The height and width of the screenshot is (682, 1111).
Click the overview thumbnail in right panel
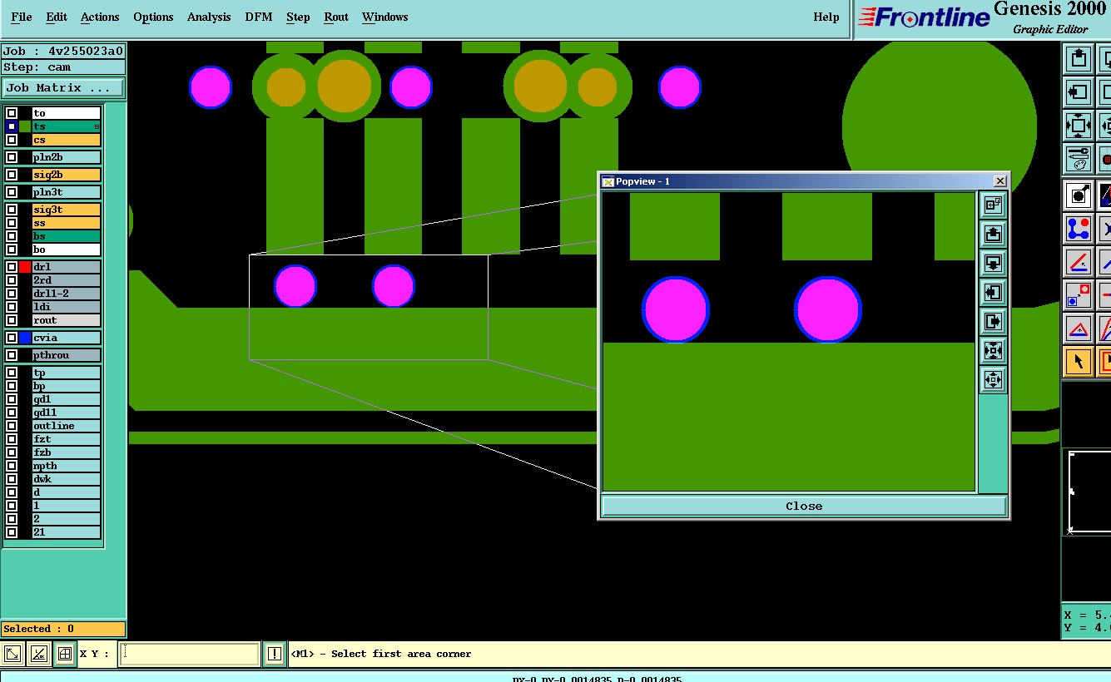(1089, 492)
